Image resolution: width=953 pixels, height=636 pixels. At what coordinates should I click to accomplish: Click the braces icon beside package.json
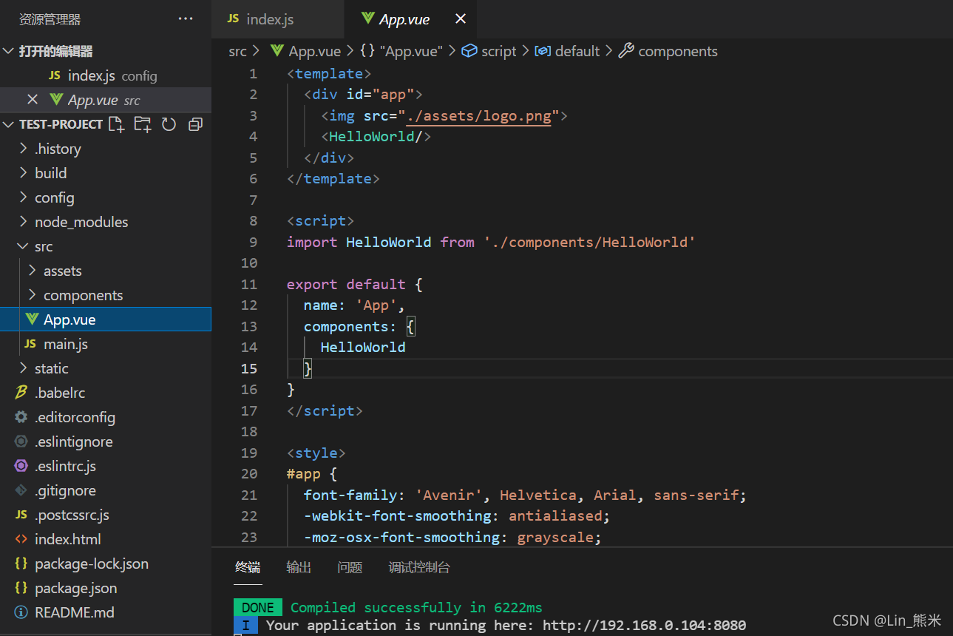pos(21,588)
